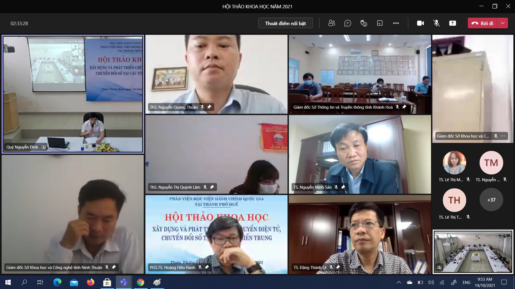Image resolution: width=515 pixels, height=289 pixels.
Task: Open options on Giám đốc Sở Khoa học tile
Action: [503, 136]
